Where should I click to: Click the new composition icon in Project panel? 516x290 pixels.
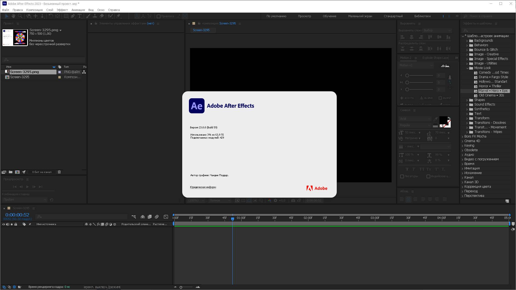click(17, 172)
